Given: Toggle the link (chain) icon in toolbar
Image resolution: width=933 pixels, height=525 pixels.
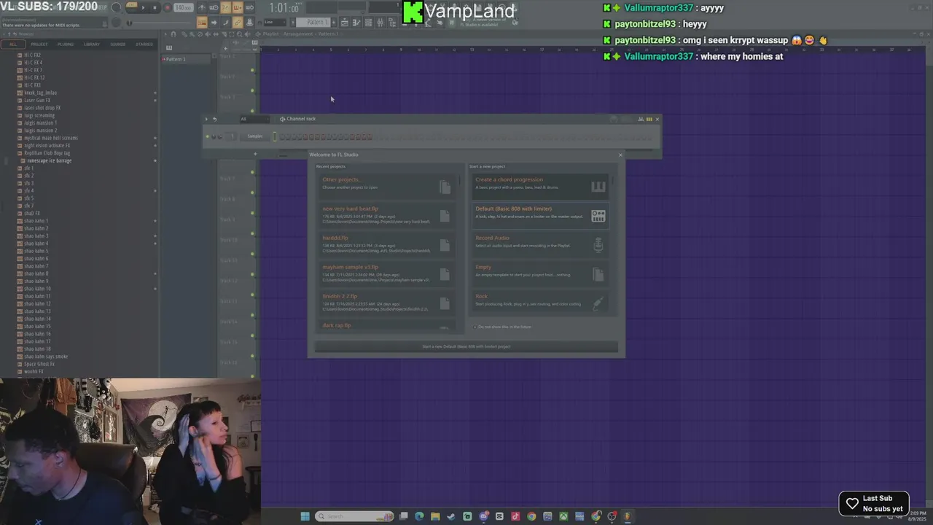Looking at the screenshot, I should tap(237, 22).
